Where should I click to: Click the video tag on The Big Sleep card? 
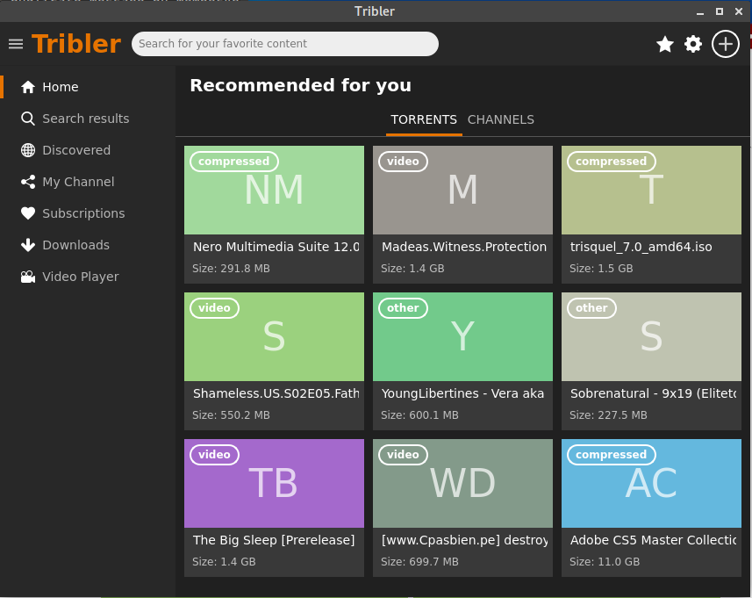coord(214,455)
